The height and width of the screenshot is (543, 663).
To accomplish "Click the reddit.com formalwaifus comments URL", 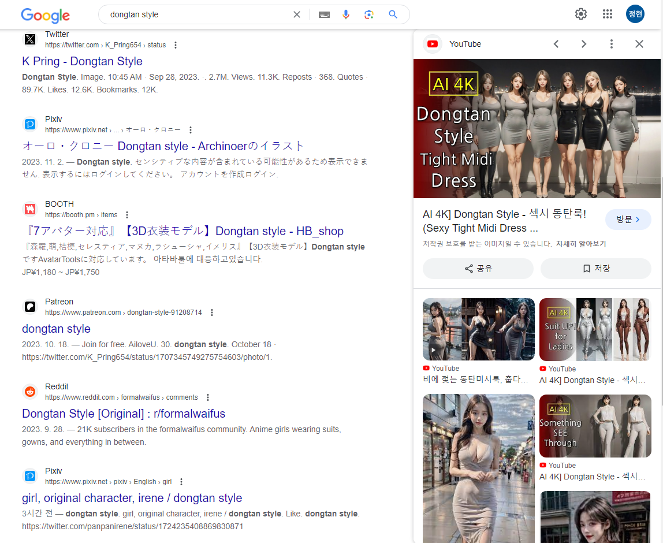I will pos(121,397).
